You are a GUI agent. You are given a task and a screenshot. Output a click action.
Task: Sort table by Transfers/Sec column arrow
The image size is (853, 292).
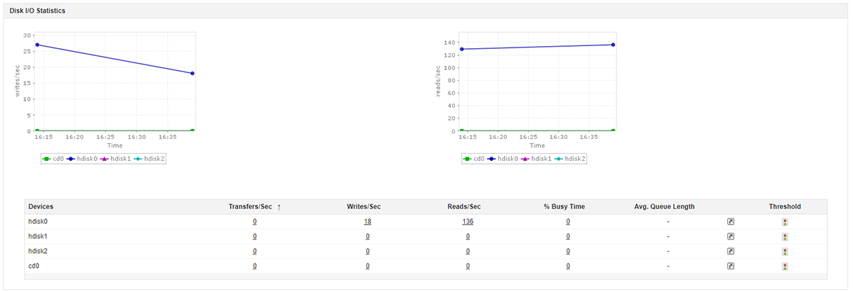pos(279,207)
